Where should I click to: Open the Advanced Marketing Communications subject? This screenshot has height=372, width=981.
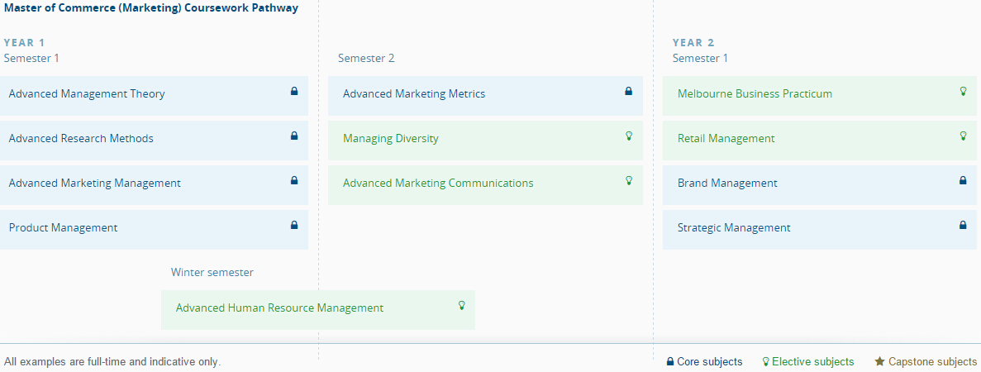click(438, 184)
